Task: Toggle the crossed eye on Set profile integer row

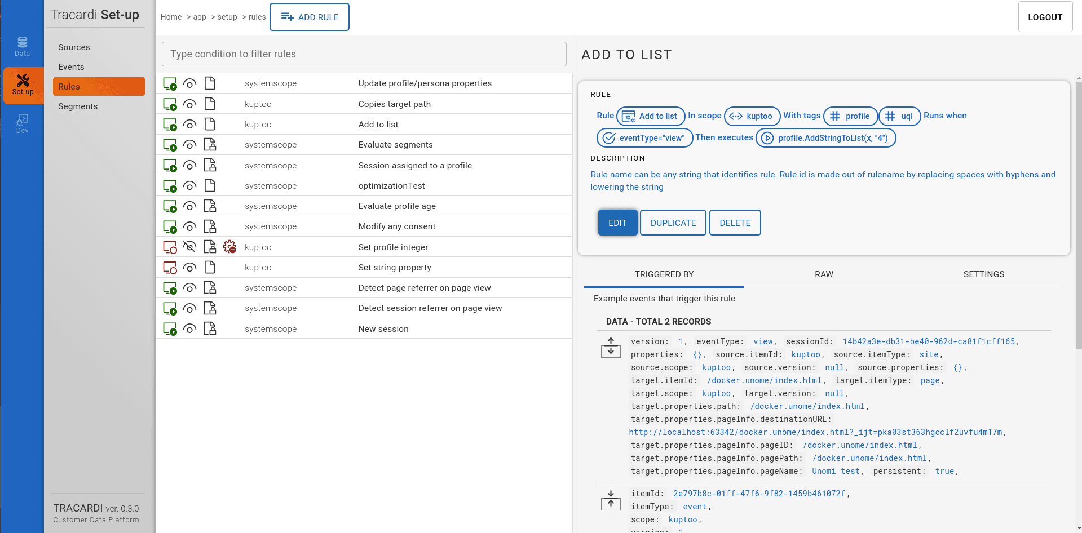Action: click(190, 247)
